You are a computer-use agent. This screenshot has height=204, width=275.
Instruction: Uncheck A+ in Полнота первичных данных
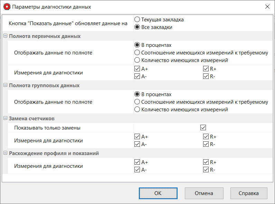click(x=137, y=69)
